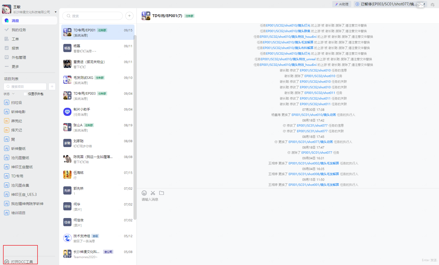Viewport: 439px width, 265px height.
Task: Click the AI助理 button
Action: pyautogui.click(x=342, y=4)
